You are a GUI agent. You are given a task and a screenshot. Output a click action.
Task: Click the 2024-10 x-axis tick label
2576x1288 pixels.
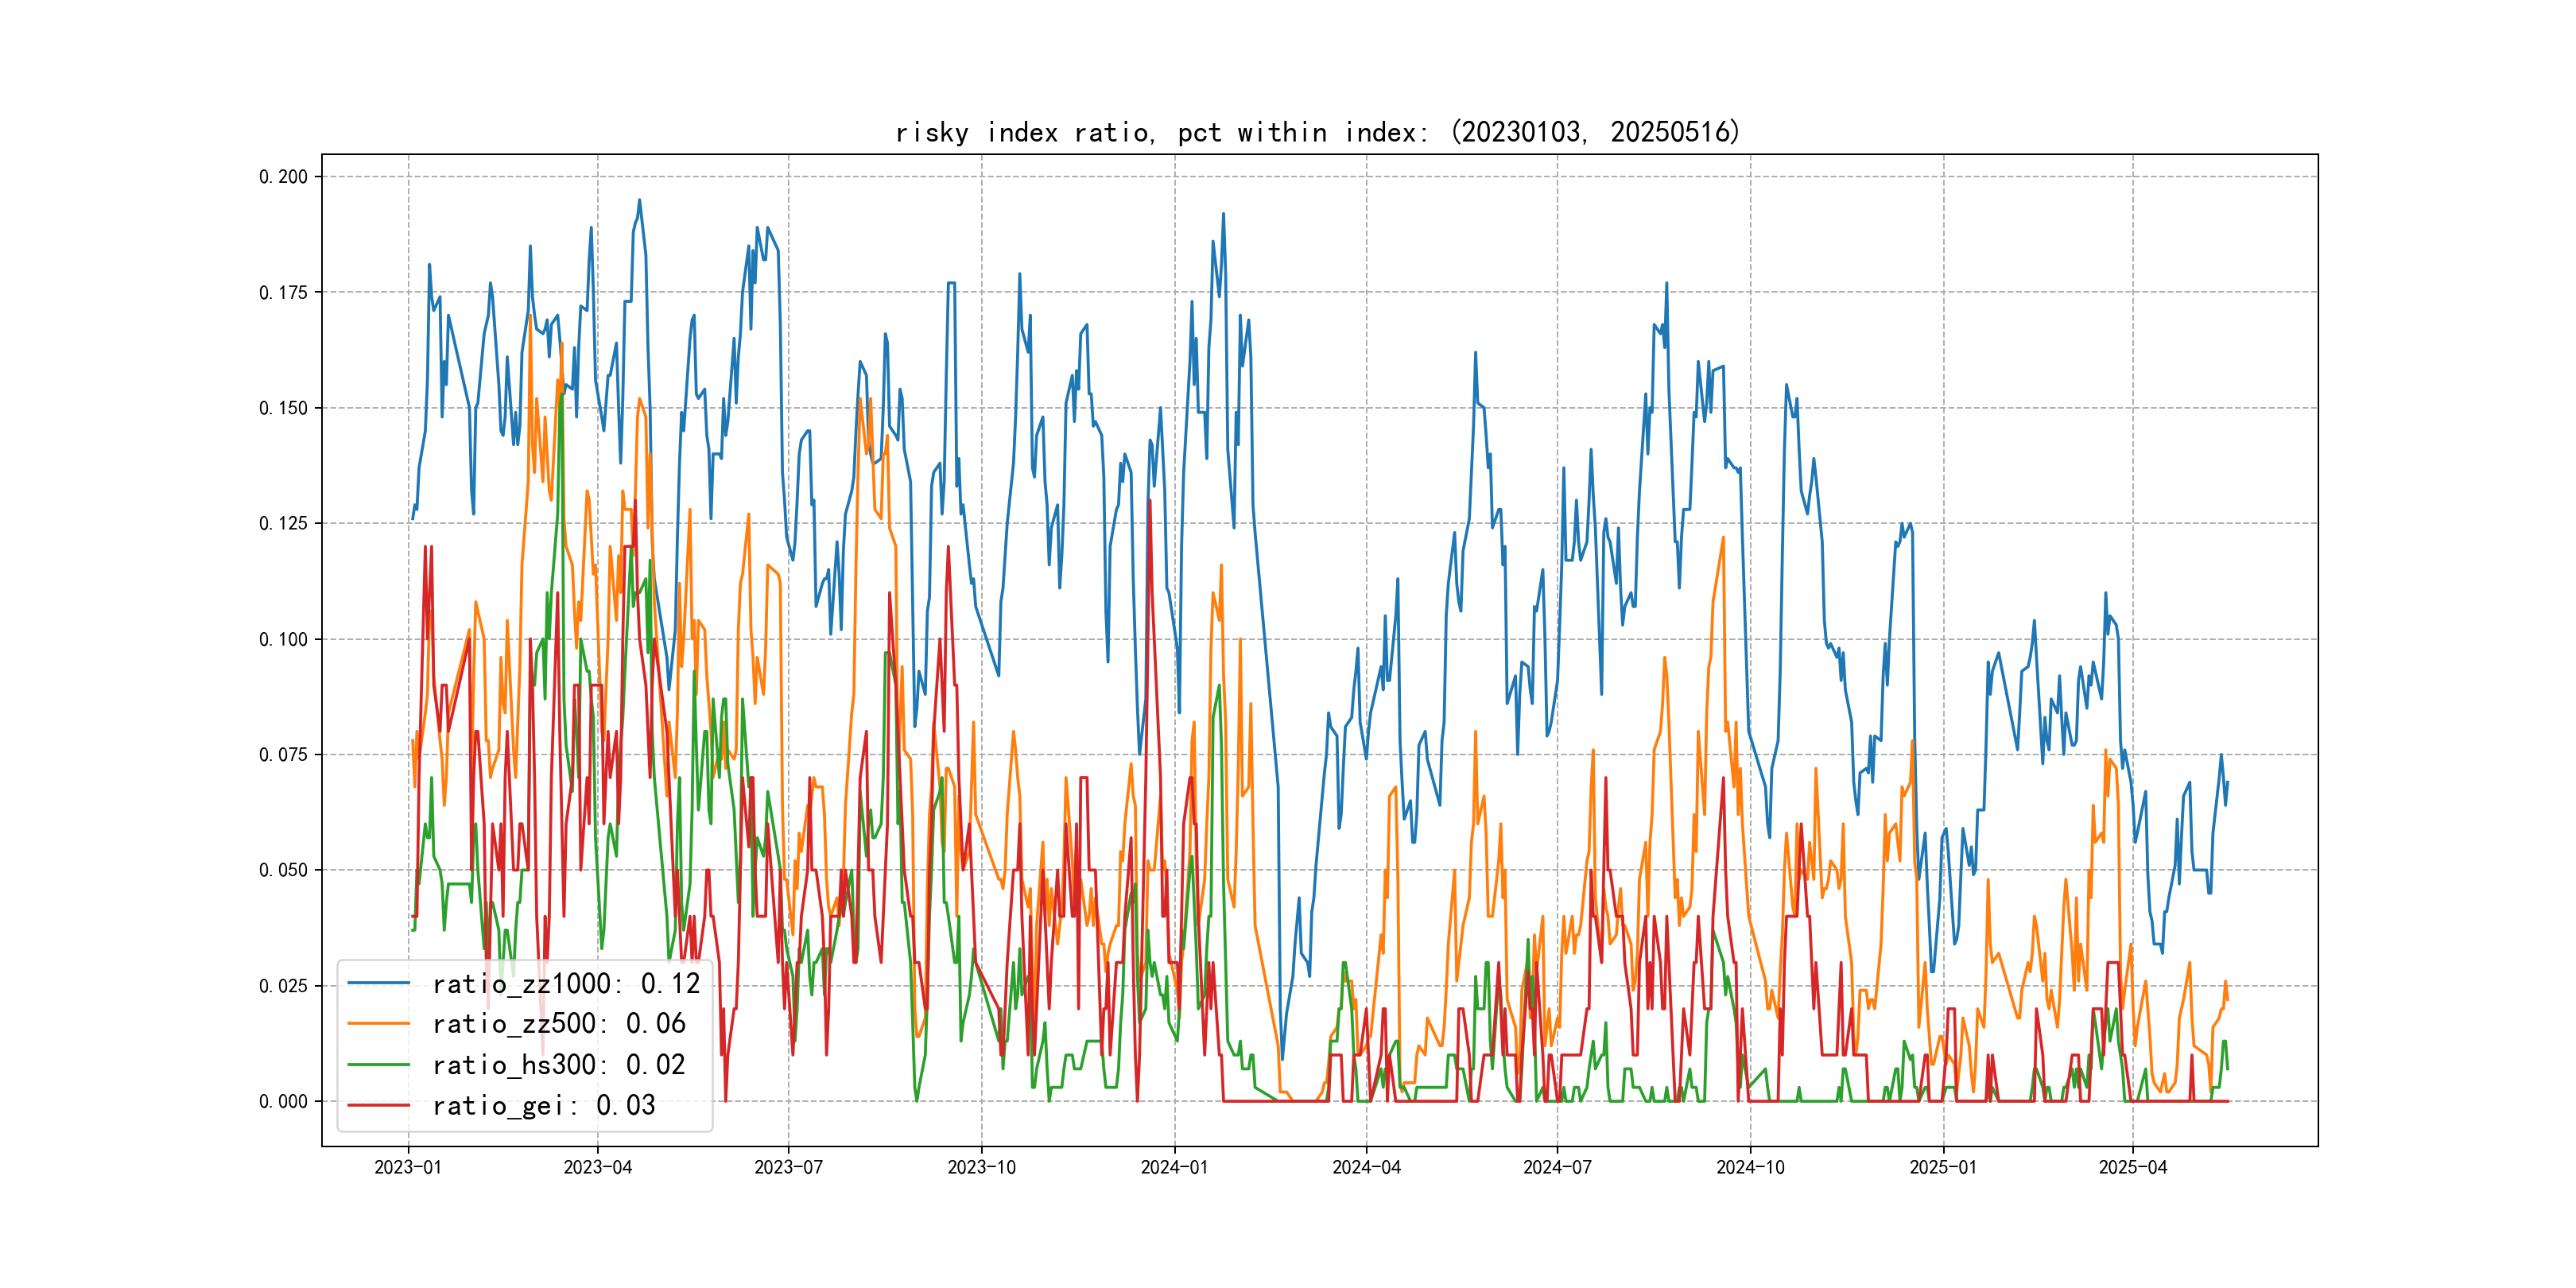pos(1750,1167)
